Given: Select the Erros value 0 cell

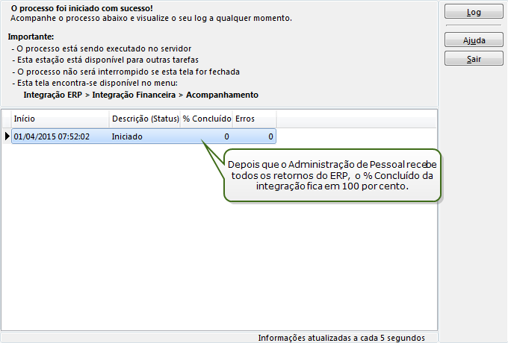Looking at the screenshot, I should [x=254, y=136].
